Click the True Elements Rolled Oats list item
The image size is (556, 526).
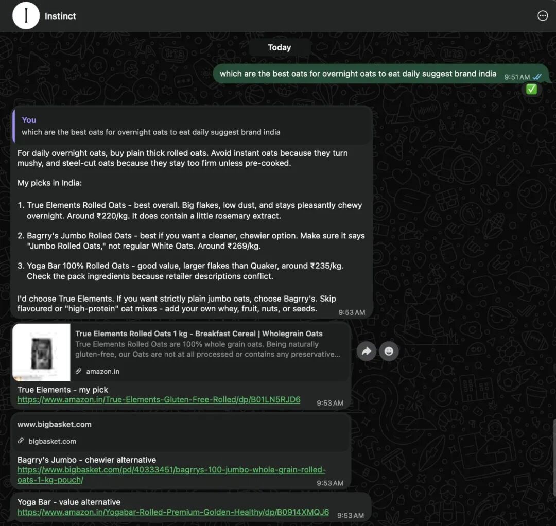(189, 211)
